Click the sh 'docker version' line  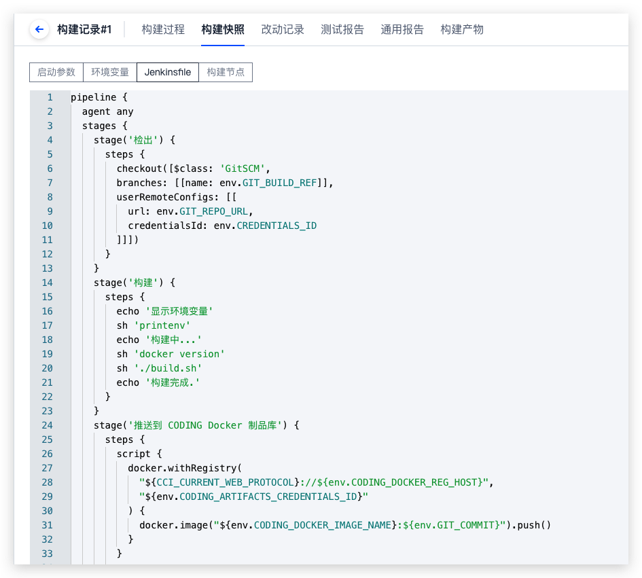(x=171, y=354)
